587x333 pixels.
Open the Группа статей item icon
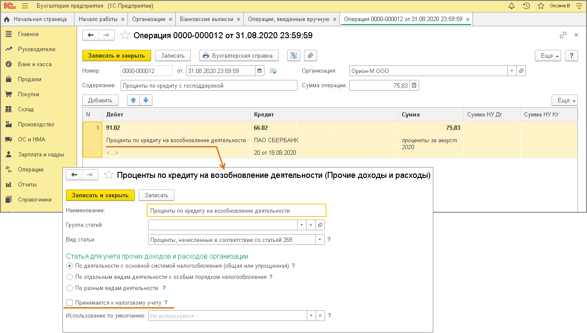pyautogui.click(x=320, y=225)
